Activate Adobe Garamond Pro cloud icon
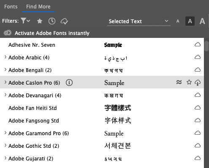The width and height of the screenshot is (209, 168). pos(198,133)
